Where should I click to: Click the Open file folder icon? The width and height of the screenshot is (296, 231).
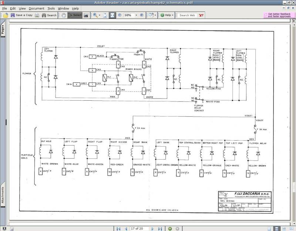pos(6,15)
